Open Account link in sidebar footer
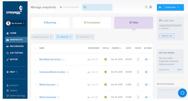Screen dimensions: 188x101 pyautogui.click(x=13, y=85)
